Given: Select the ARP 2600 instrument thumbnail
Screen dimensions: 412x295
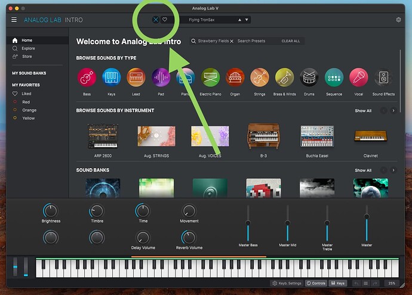Looking at the screenshot, I should (103, 136).
